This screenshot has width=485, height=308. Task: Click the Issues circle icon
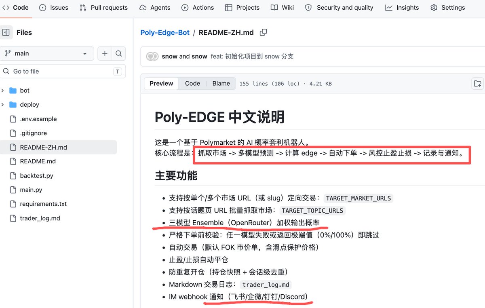tap(43, 7)
